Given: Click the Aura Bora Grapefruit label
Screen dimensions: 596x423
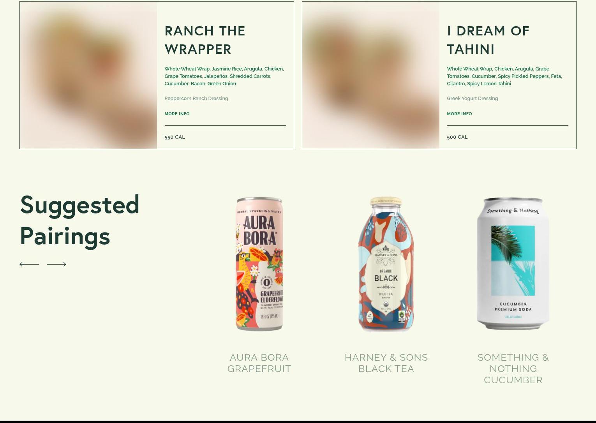Looking at the screenshot, I should coord(259,363).
